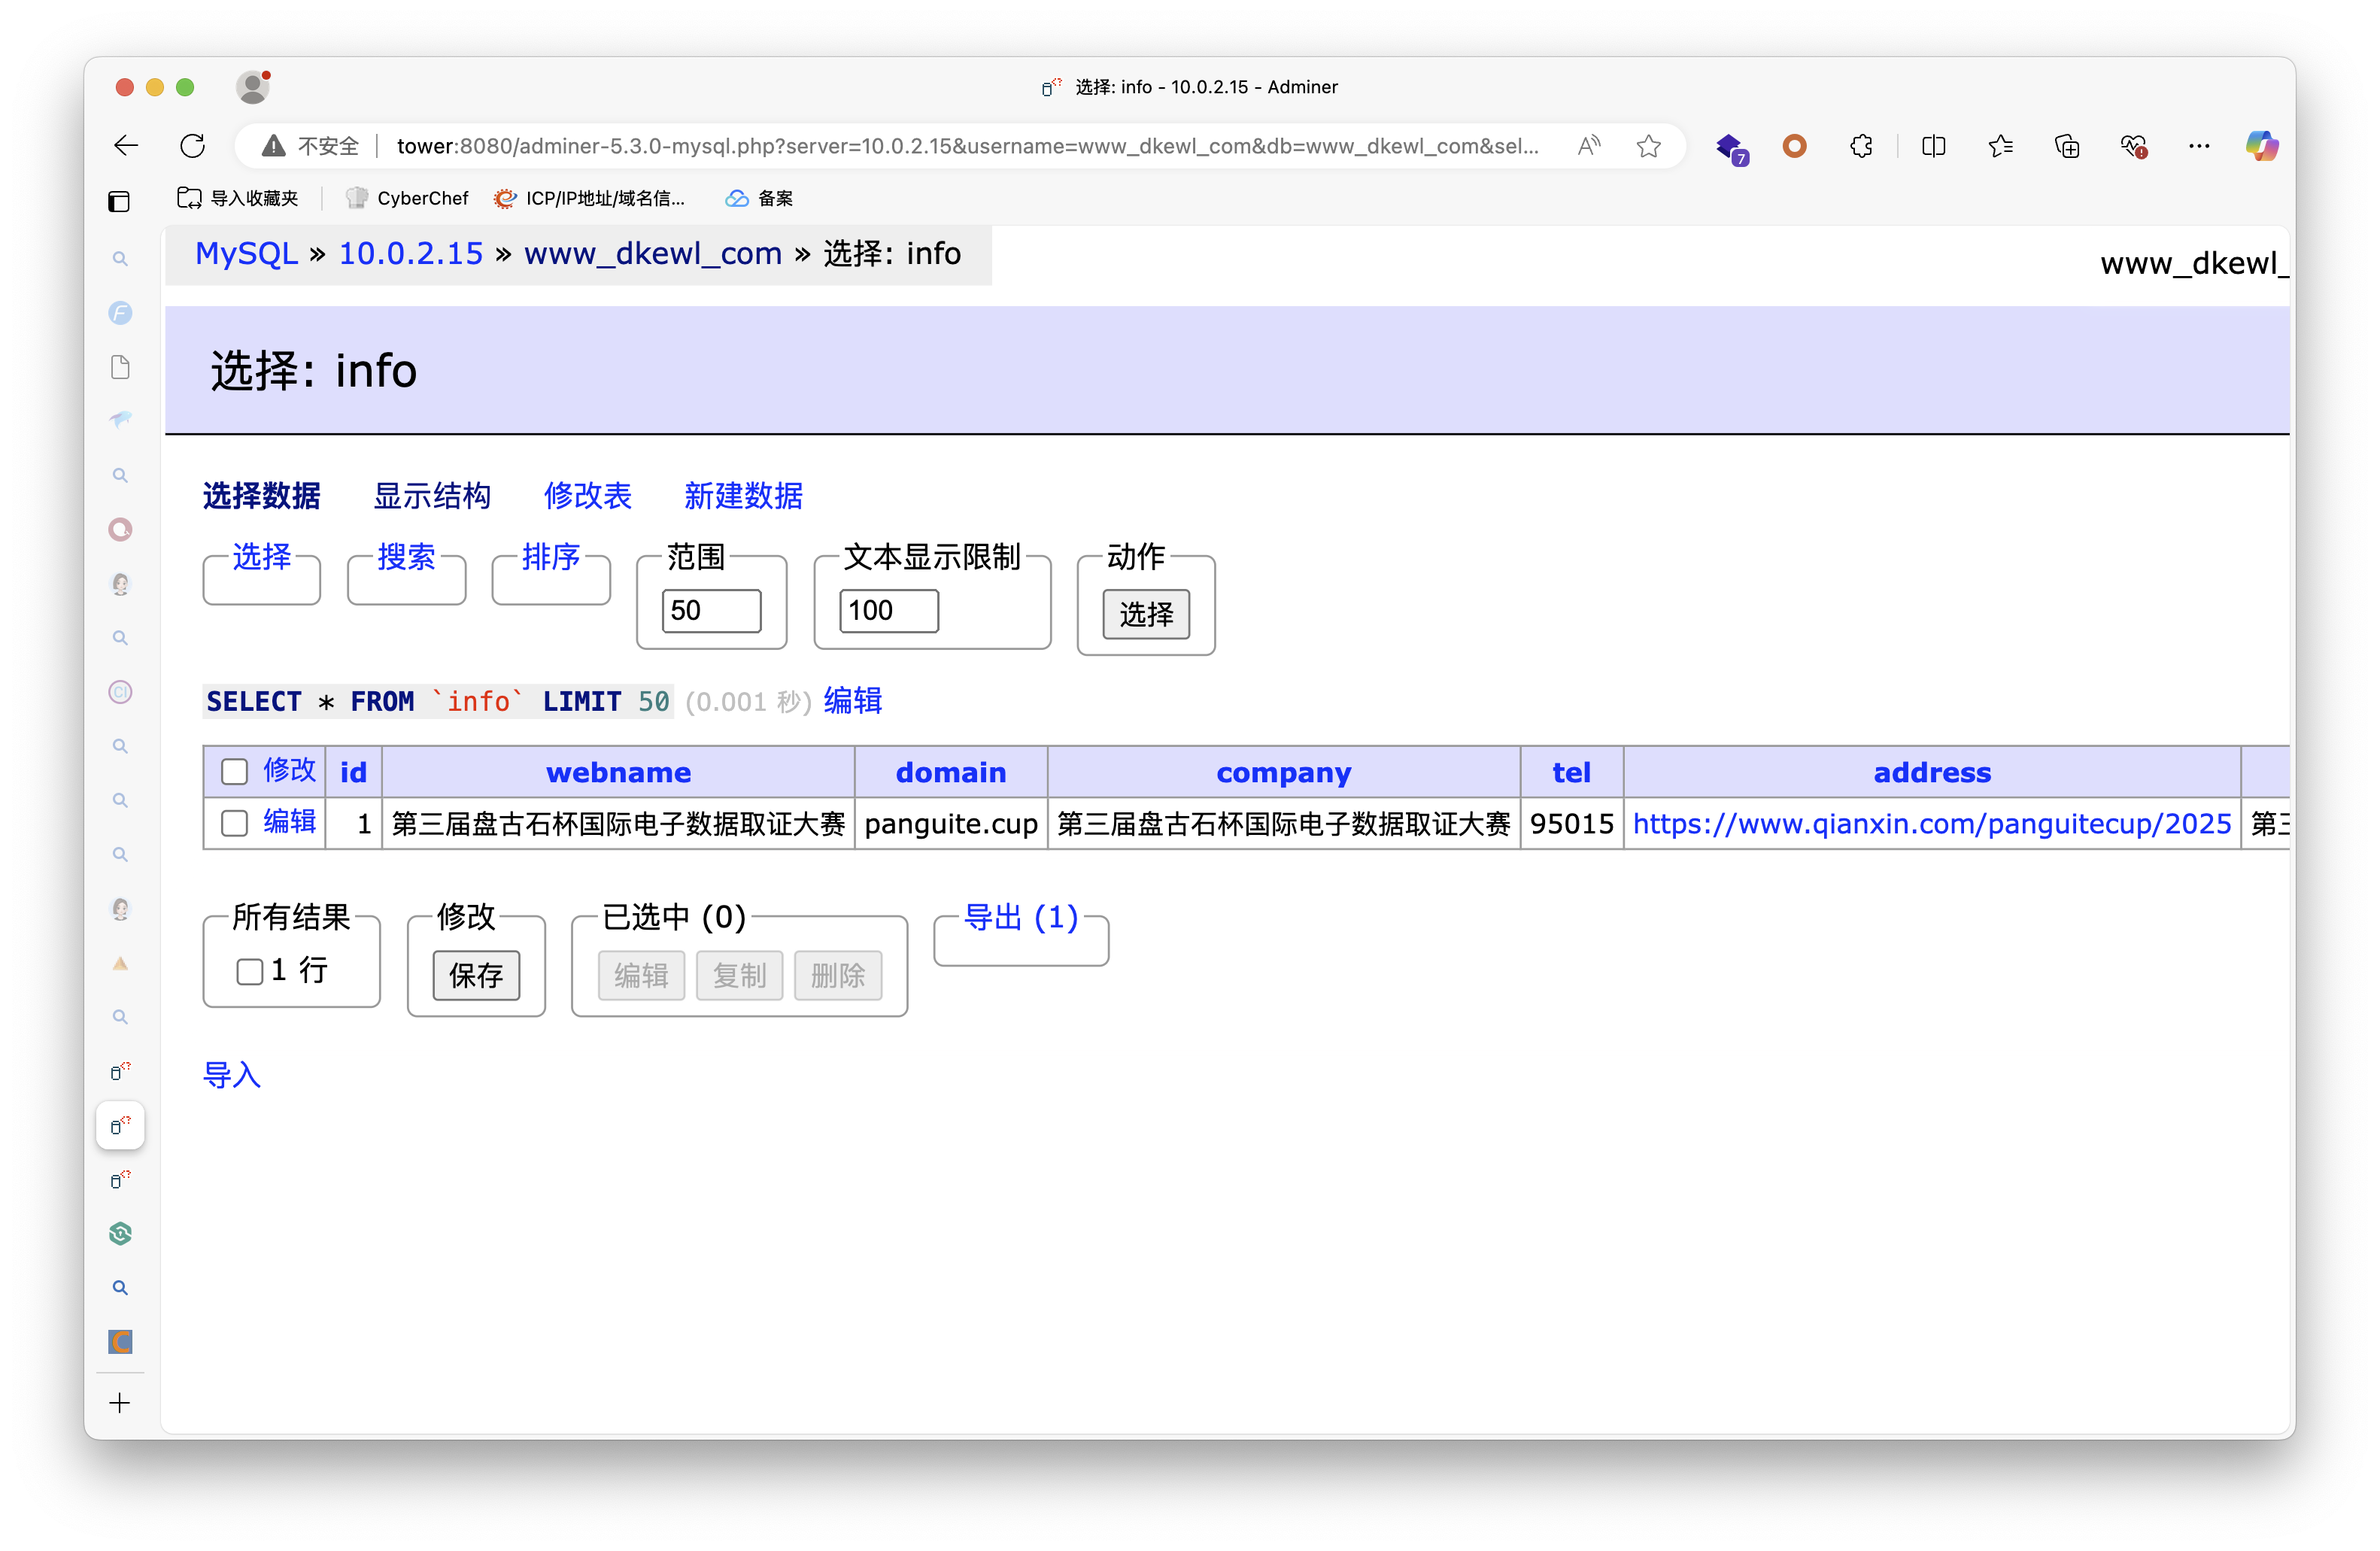Click the 95015 tel cell
Screen dimensions: 2380x1551
point(1571,824)
